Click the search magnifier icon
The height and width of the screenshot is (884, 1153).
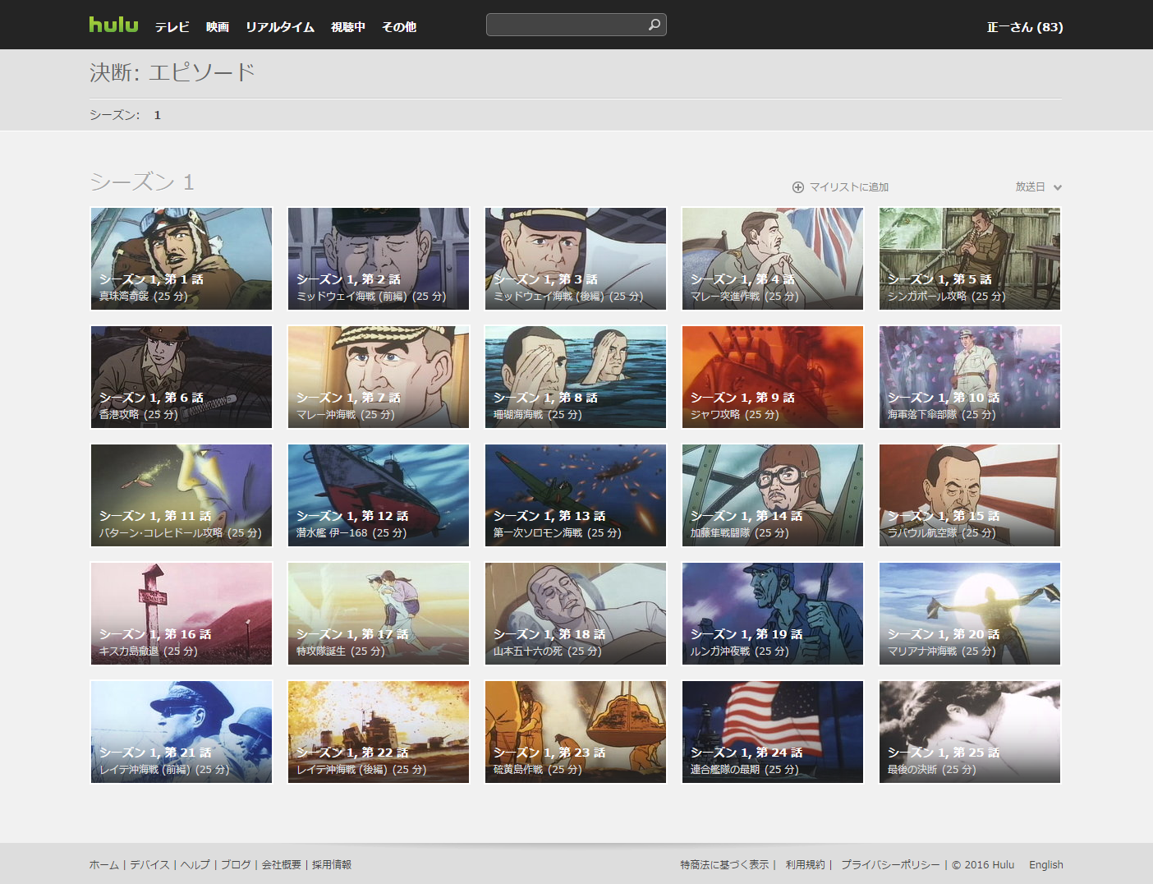(654, 25)
